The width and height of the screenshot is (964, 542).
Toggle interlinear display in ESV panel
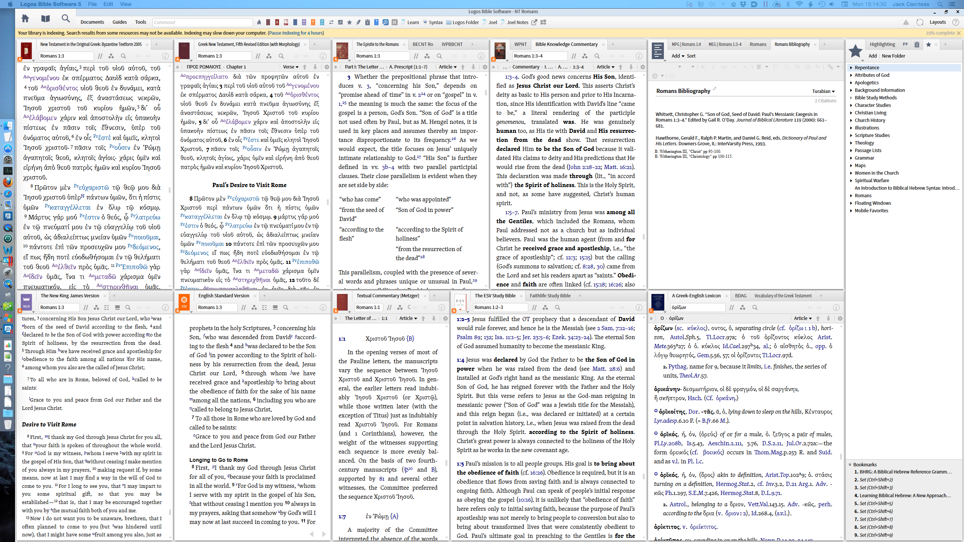pos(264,308)
